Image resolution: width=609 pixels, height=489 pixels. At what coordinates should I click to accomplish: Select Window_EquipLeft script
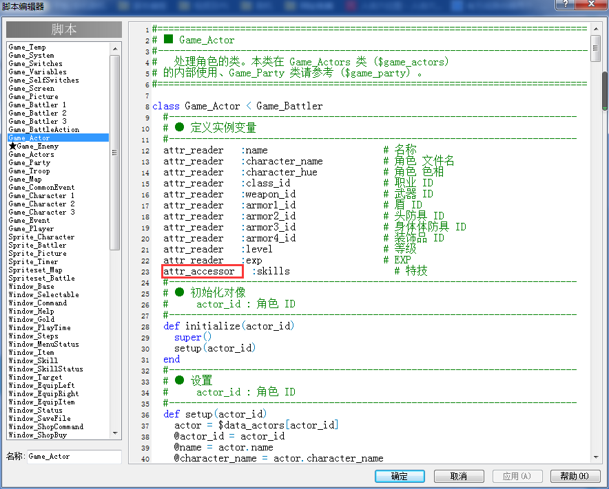(x=41, y=385)
